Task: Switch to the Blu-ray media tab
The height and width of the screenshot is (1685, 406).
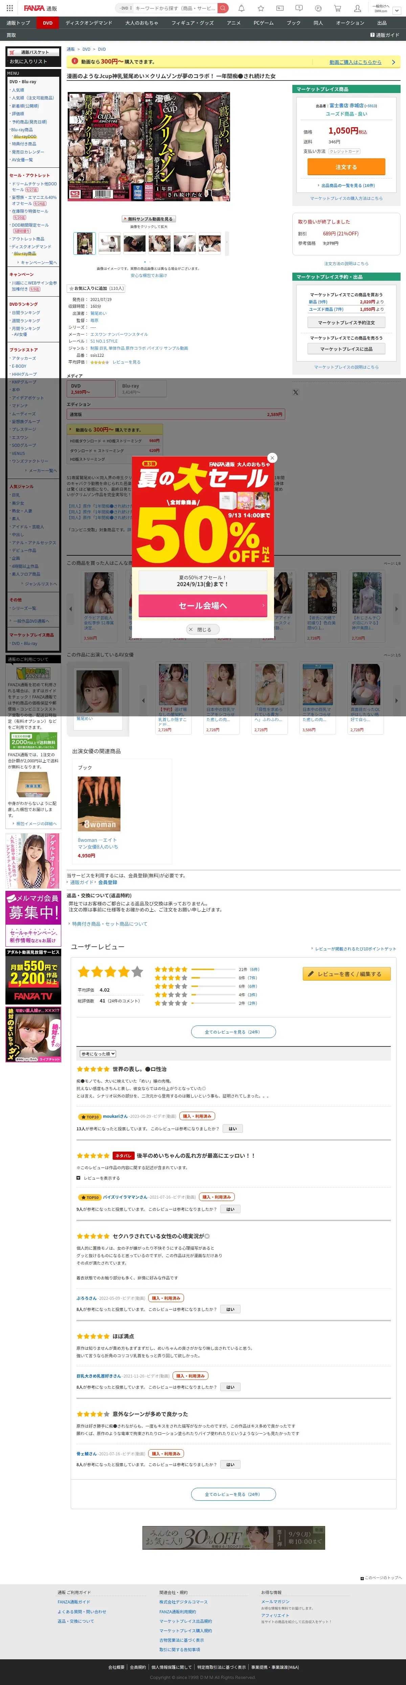Action: [142, 389]
